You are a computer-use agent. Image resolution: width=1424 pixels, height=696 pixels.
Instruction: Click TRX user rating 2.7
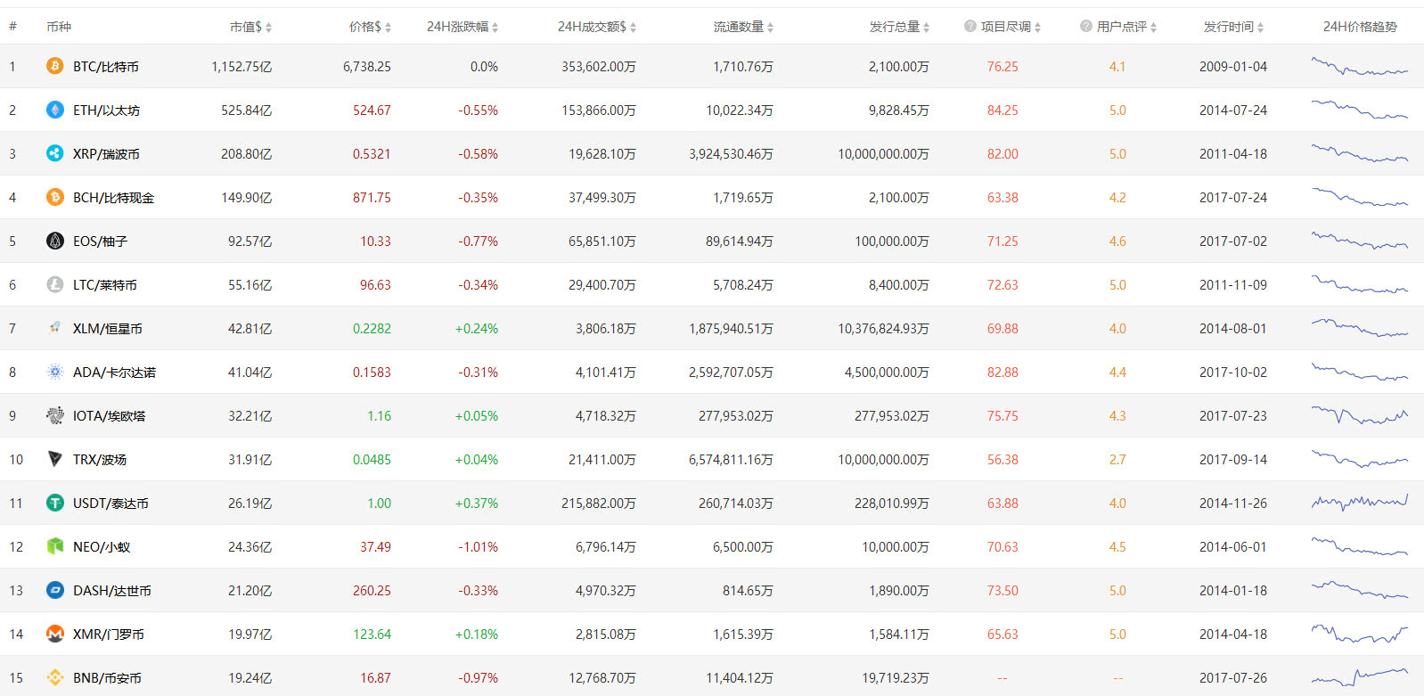pos(1117,460)
